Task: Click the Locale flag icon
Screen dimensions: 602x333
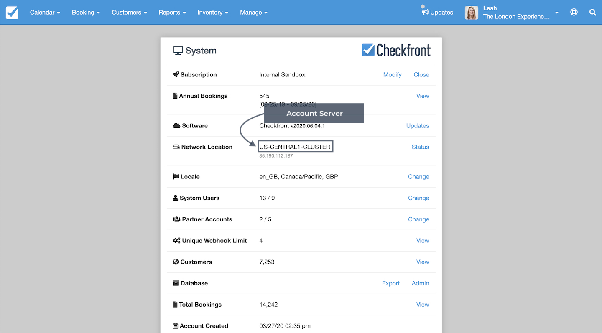Action: click(x=176, y=176)
